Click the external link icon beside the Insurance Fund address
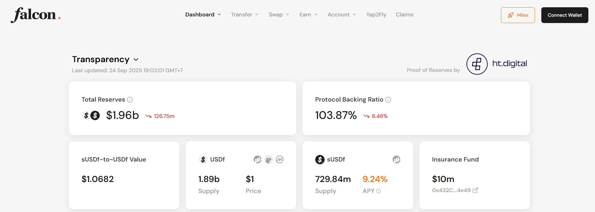Screen dimensions: 595x212 coord(475,190)
